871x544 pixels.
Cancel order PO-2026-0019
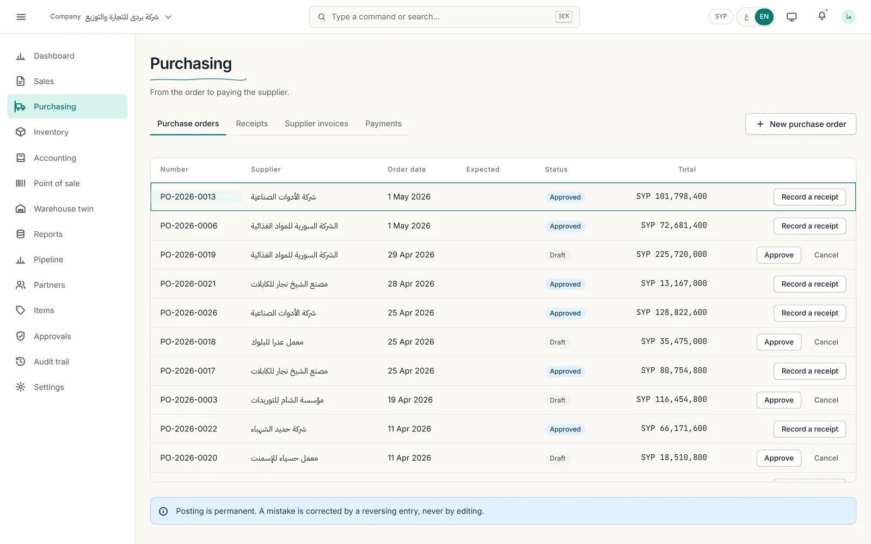(826, 255)
